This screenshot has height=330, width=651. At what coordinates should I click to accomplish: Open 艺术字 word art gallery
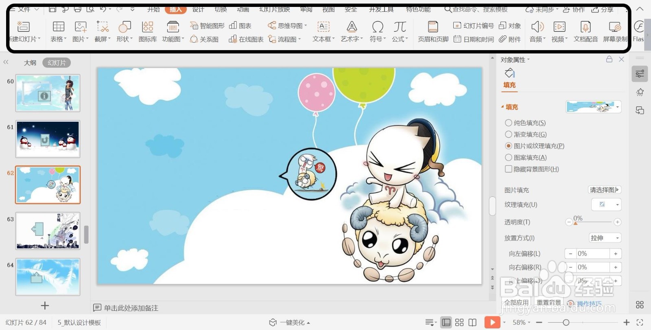(x=352, y=31)
